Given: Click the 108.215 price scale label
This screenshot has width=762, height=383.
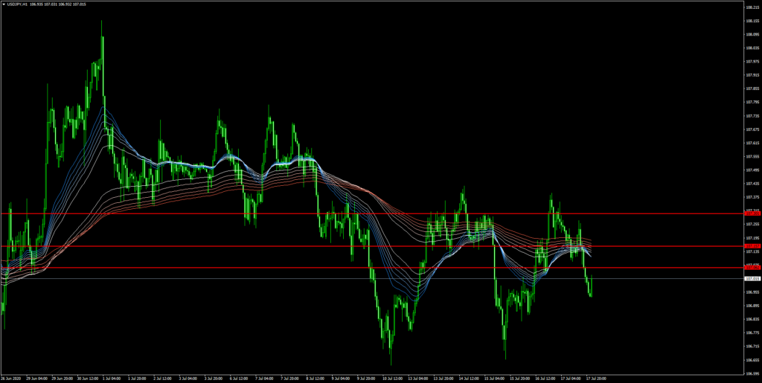Looking at the screenshot, I should [x=752, y=7].
